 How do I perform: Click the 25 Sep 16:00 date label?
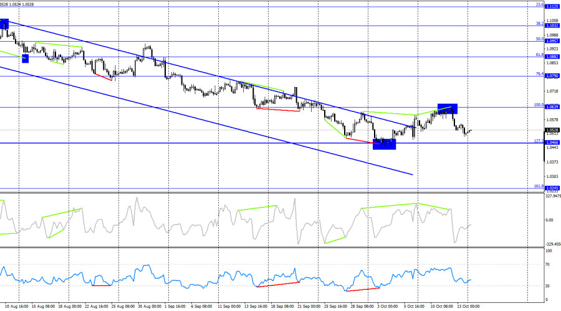[335, 307]
